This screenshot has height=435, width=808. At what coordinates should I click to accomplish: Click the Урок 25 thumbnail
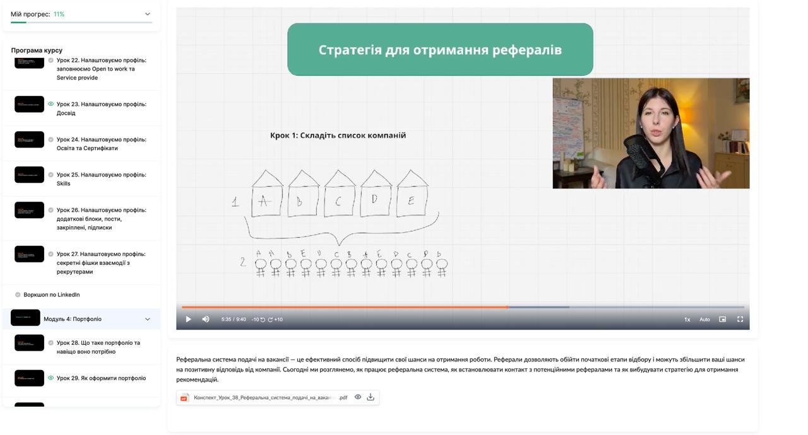tap(29, 175)
